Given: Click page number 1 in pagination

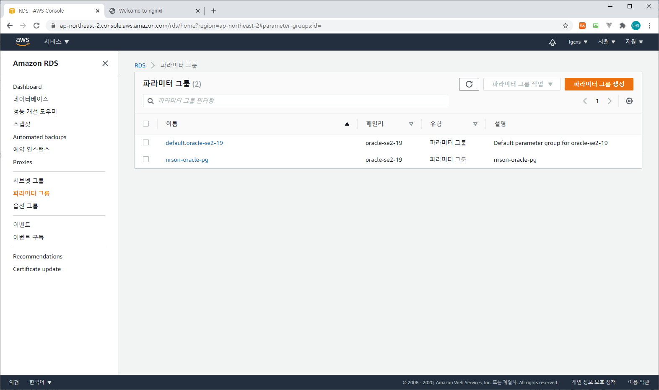Looking at the screenshot, I should pos(597,101).
